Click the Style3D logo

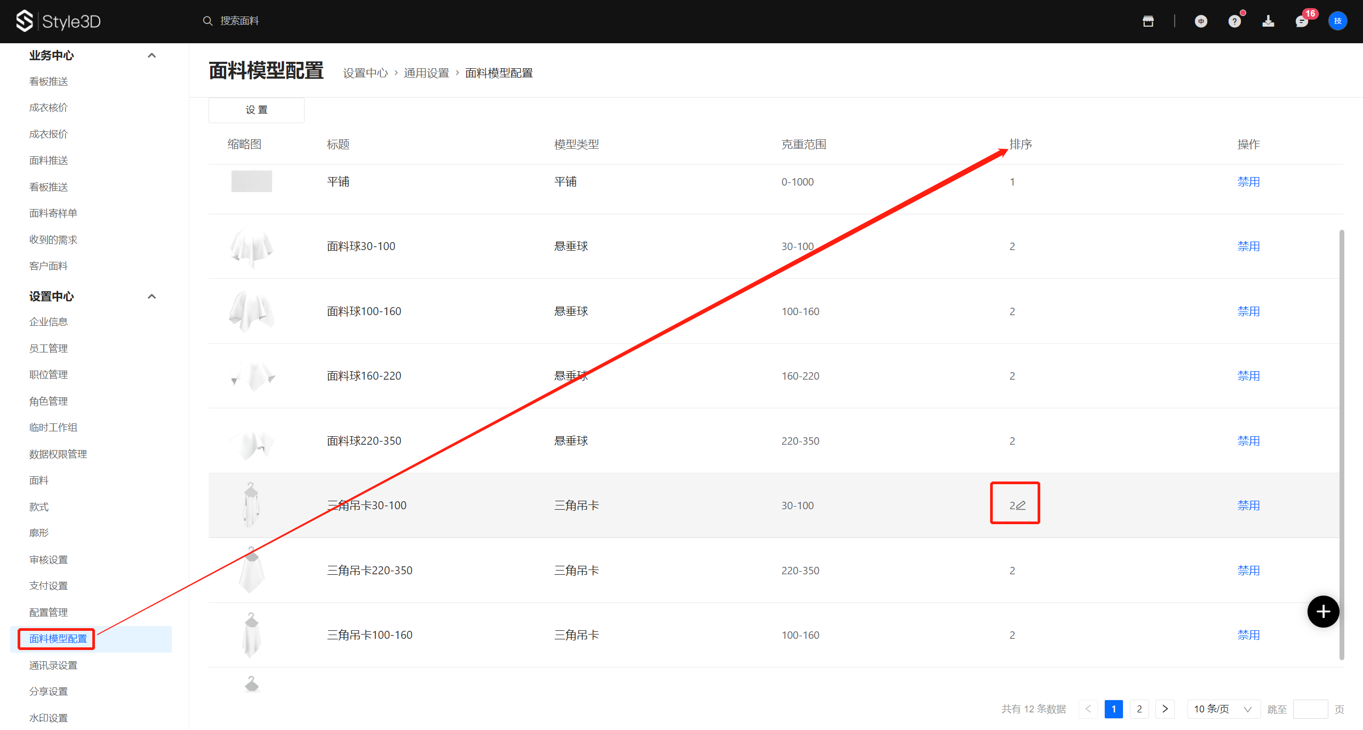click(x=58, y=21)
